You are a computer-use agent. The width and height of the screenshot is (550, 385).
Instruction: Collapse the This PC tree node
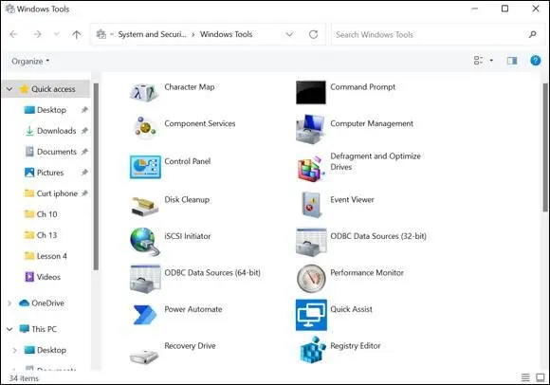[x=9, y=329]
